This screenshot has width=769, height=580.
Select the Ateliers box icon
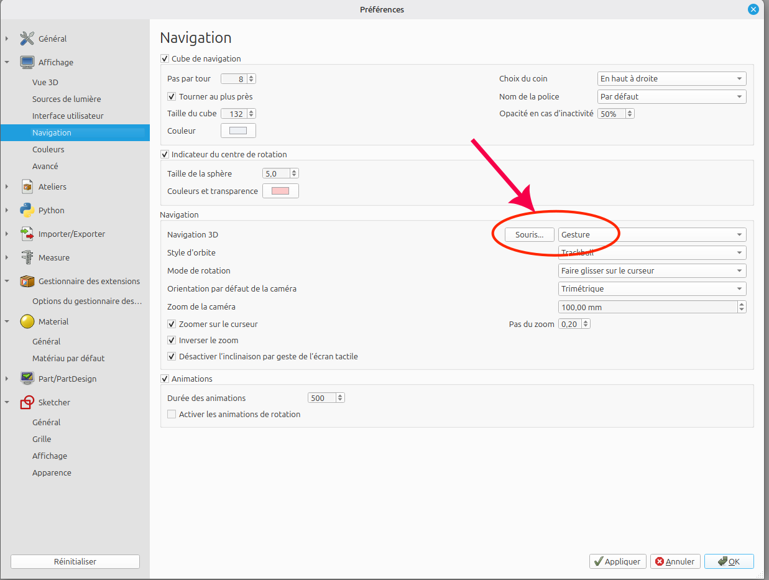pyautogui.click(x=27, y=186)
